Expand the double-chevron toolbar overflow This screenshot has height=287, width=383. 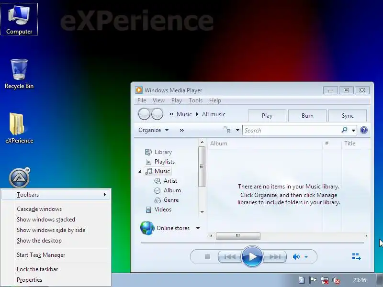pos(182,130)
